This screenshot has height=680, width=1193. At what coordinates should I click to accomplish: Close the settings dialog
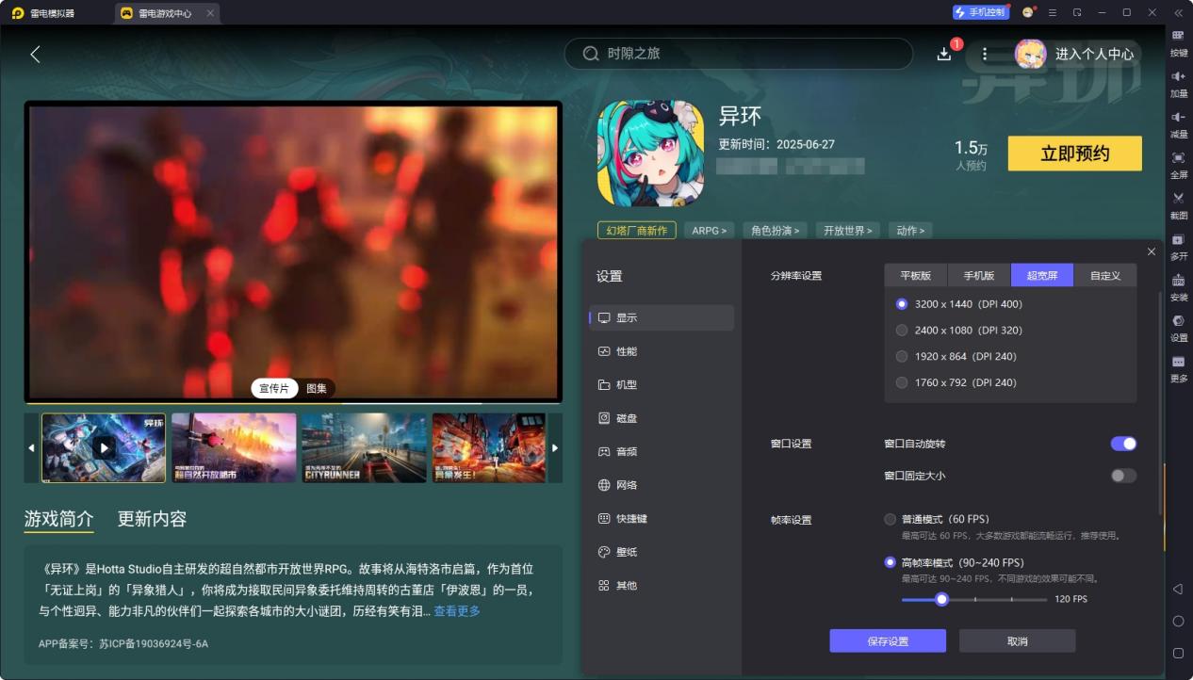point(1152,251)
